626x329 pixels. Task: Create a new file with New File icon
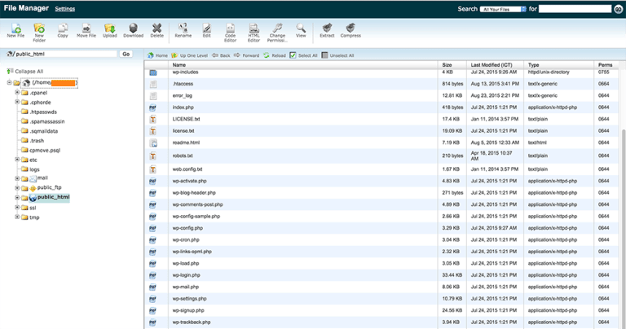pyautogui.click(x=16, y=30)
